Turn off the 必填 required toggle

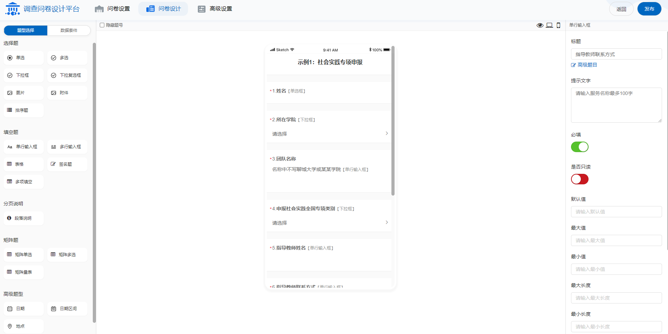click(x=579, y=147)
